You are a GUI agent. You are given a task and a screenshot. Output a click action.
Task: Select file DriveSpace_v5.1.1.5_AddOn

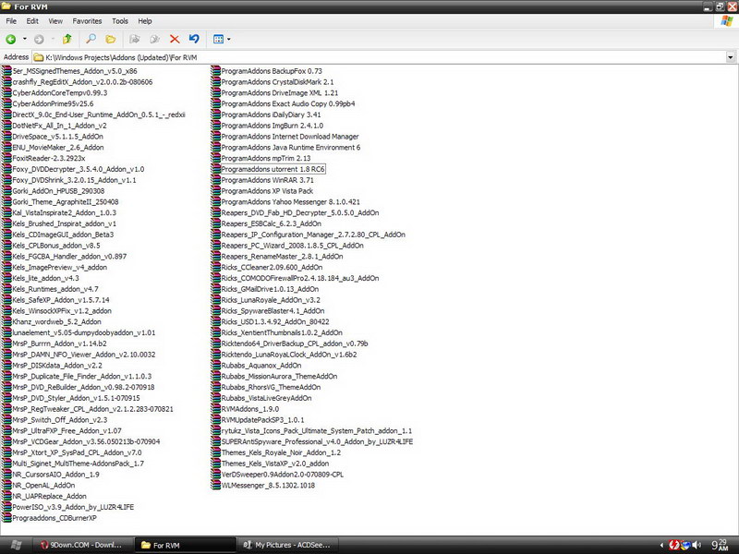[58, 137]
